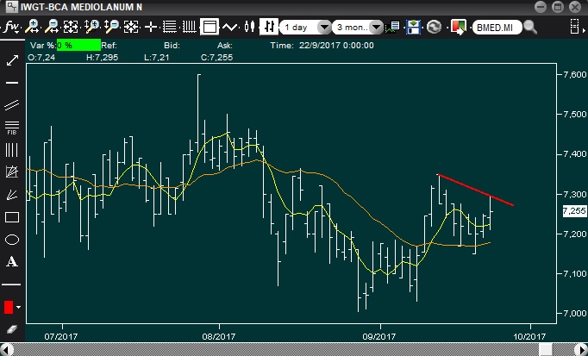The height and width of the screenshot is (356, 588).
Task: Click the symbol search magnifier button
Action: (530, 27)
